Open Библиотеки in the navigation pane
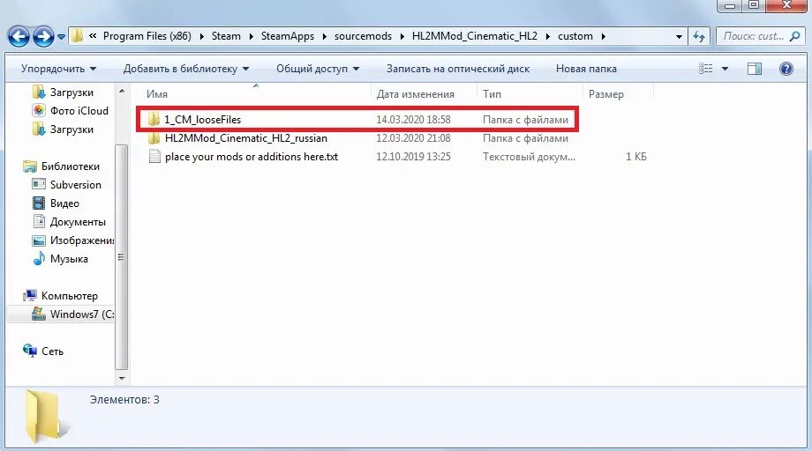812x451 pixels. pos(62,166)
